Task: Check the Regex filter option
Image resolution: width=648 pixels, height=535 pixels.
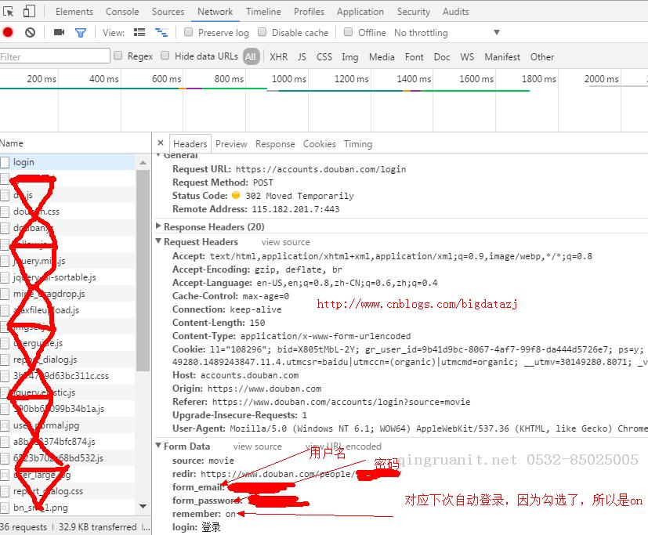Action: [118, 56]
